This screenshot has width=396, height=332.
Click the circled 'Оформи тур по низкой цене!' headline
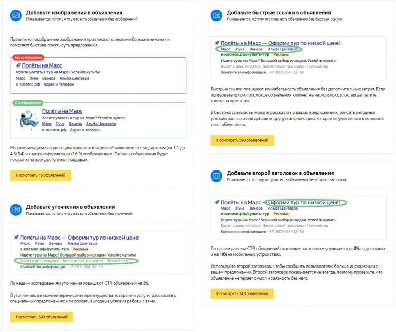pyautogui.click(x=304, y=203)
